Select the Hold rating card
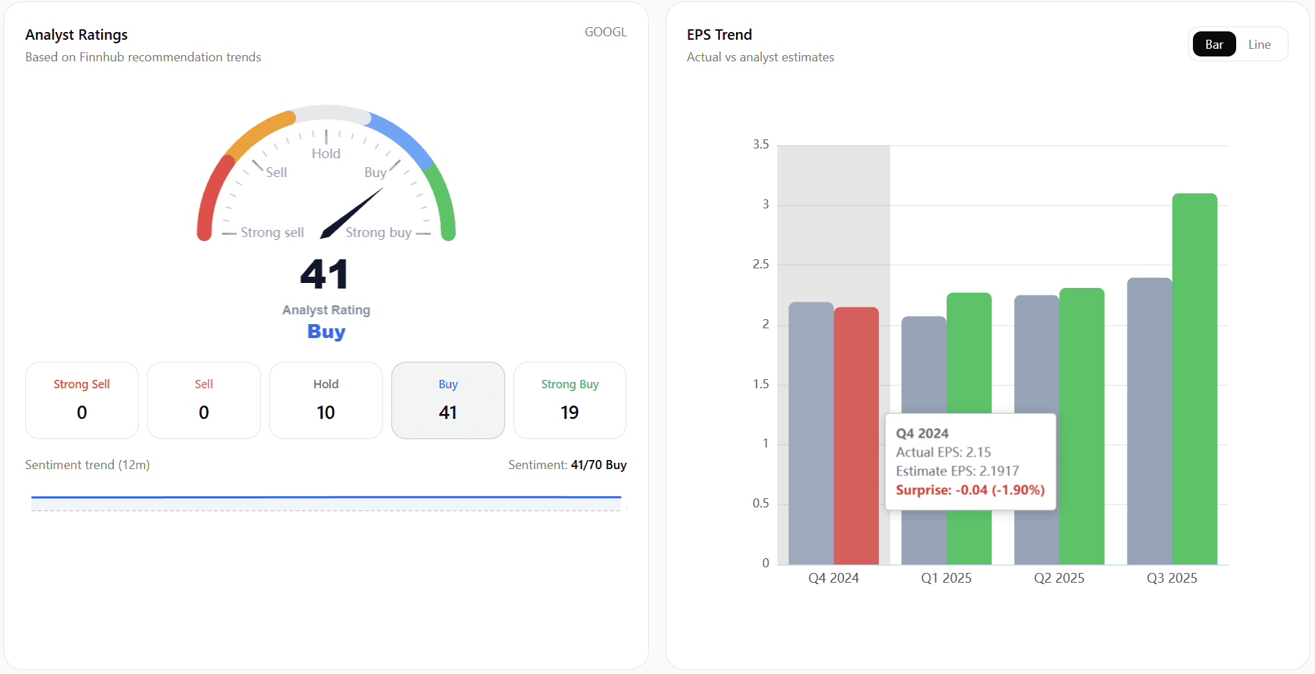 coord(325,400)
